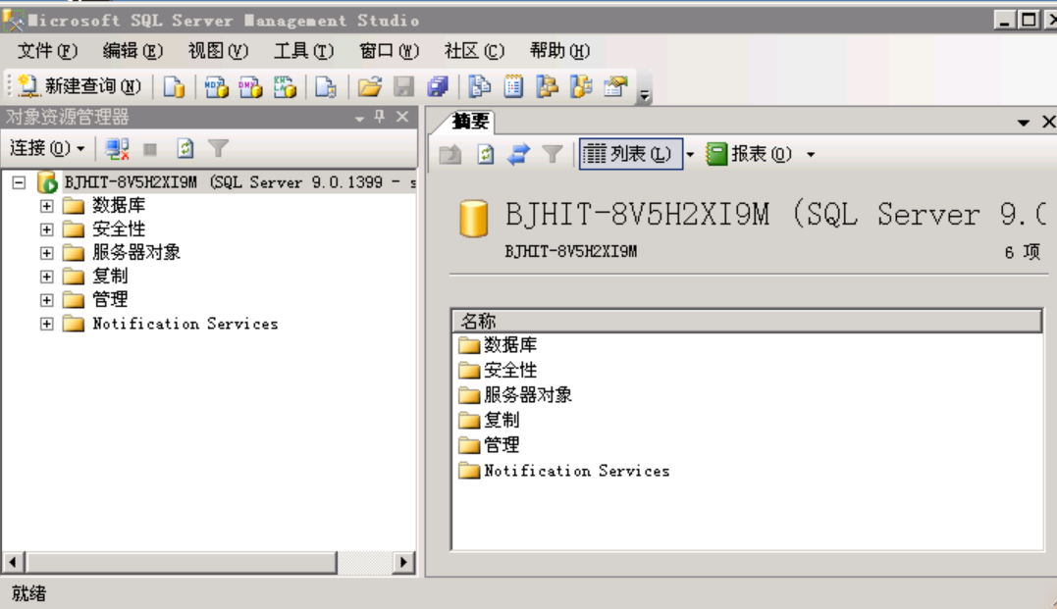Select 复制 in Object Explorer tree
This screenshot has height=609, width=1057.
tap(110, 277)
